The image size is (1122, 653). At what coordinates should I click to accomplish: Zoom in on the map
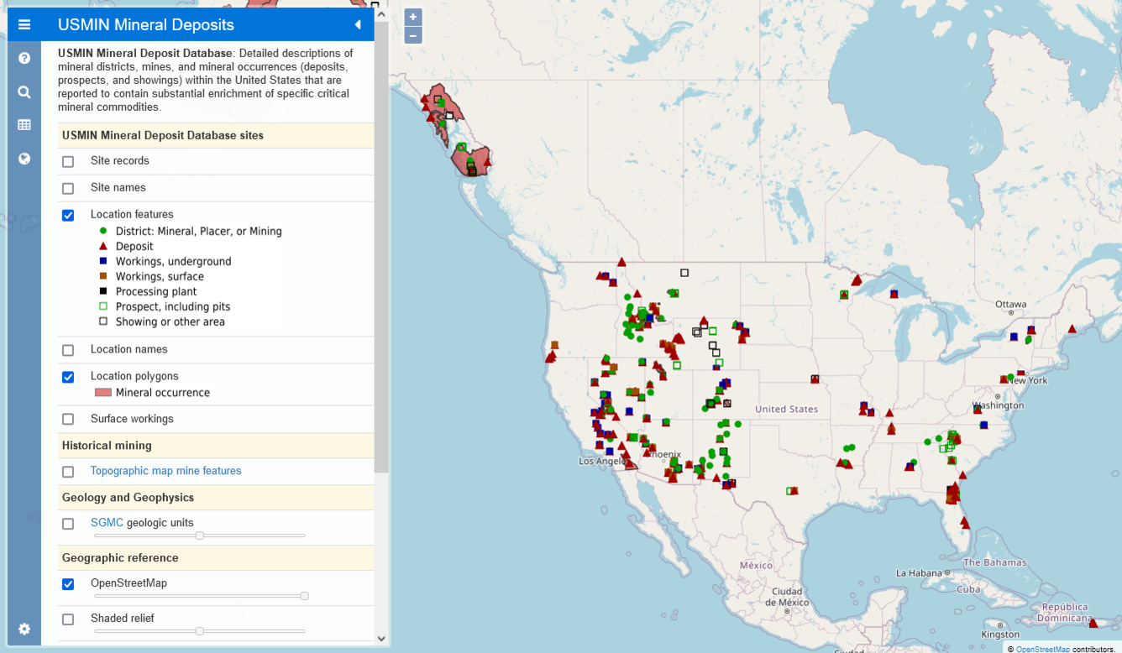412,16
